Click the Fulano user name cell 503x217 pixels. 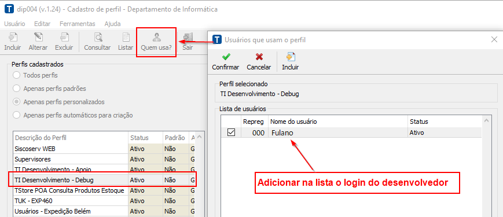[x=338, y=133]
